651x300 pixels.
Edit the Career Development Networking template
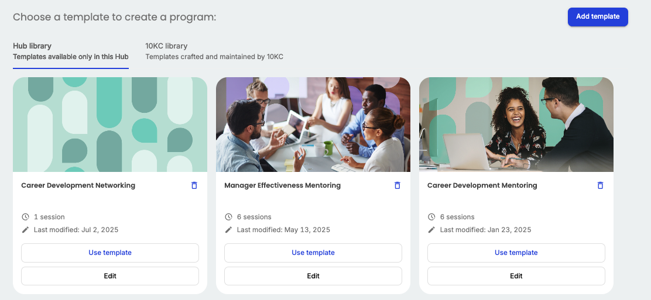coord(110,276)
